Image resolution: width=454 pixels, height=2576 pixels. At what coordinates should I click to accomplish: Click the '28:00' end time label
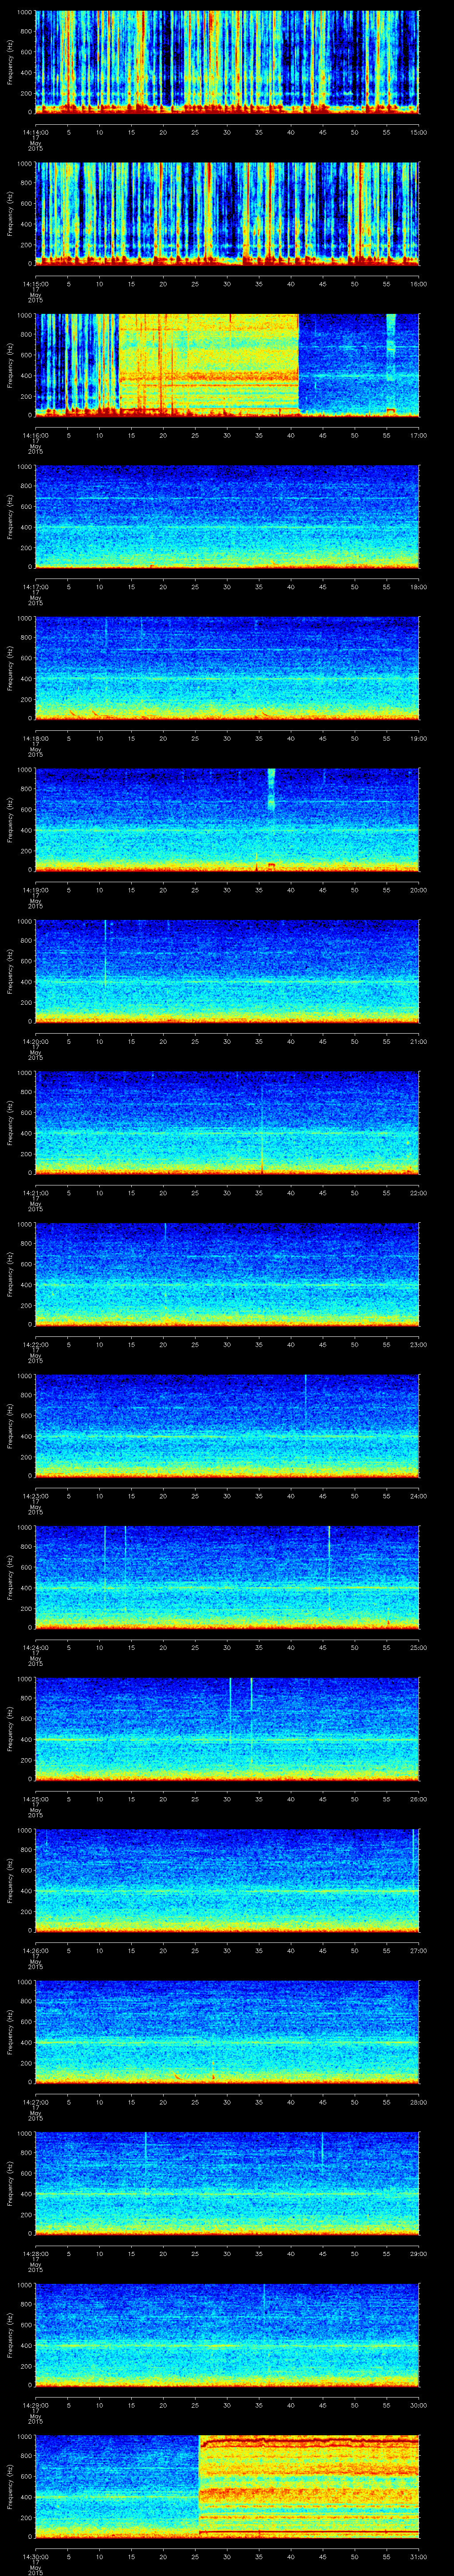pos(419,2102)
